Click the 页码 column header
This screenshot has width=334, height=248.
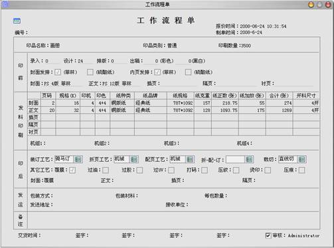point(48,95)
